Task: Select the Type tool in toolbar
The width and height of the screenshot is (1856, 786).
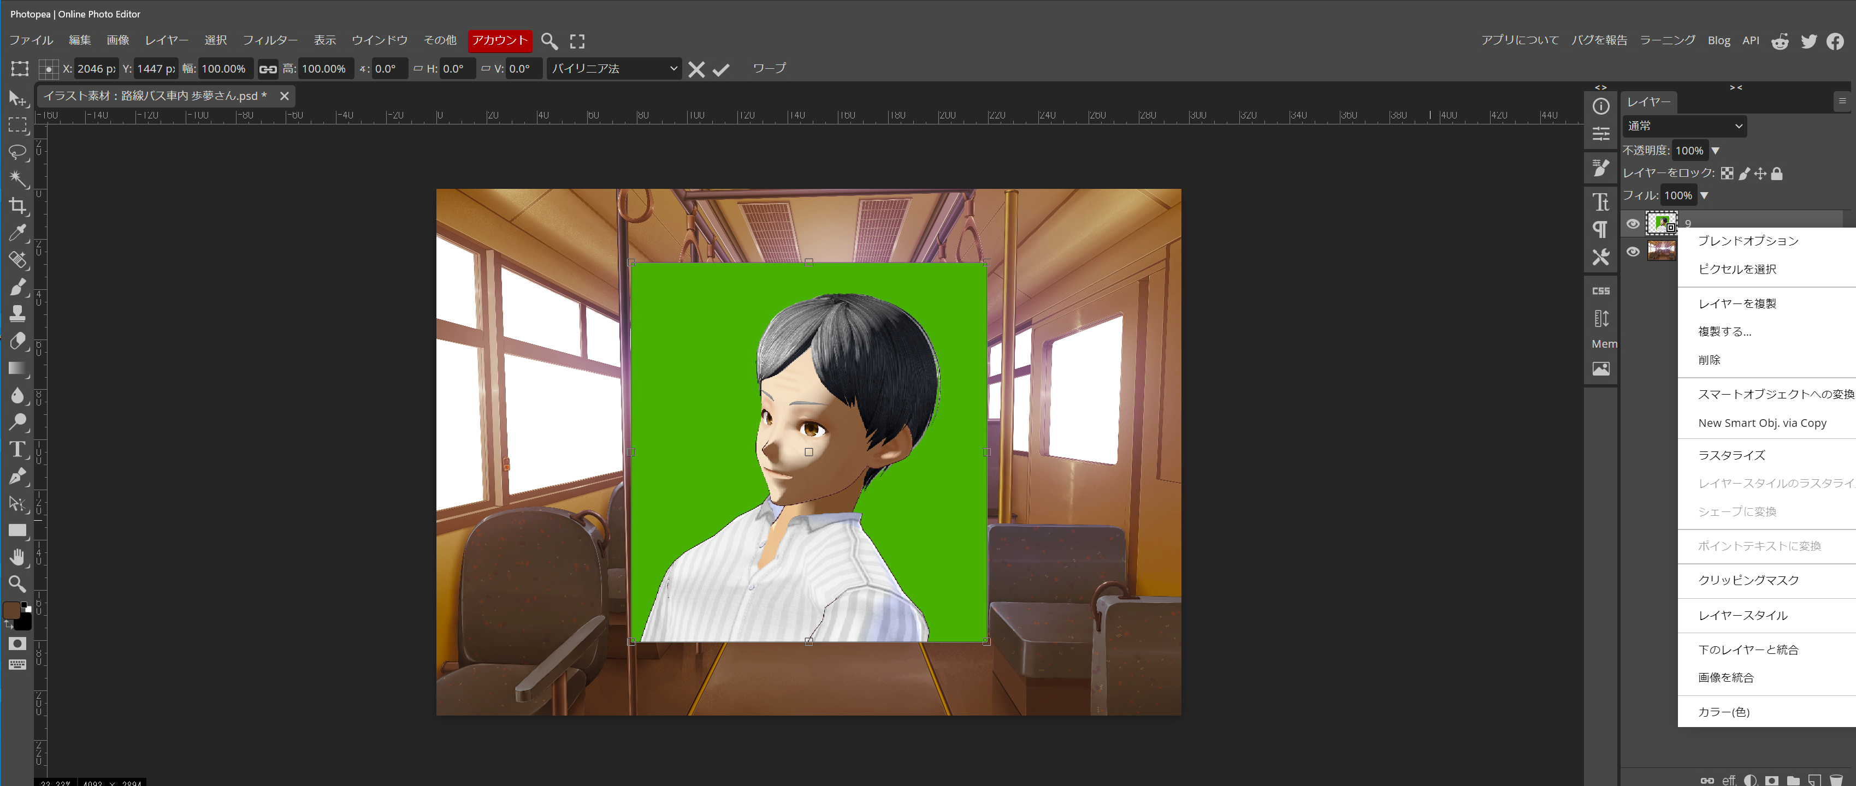Action: [x=17, y=449]
